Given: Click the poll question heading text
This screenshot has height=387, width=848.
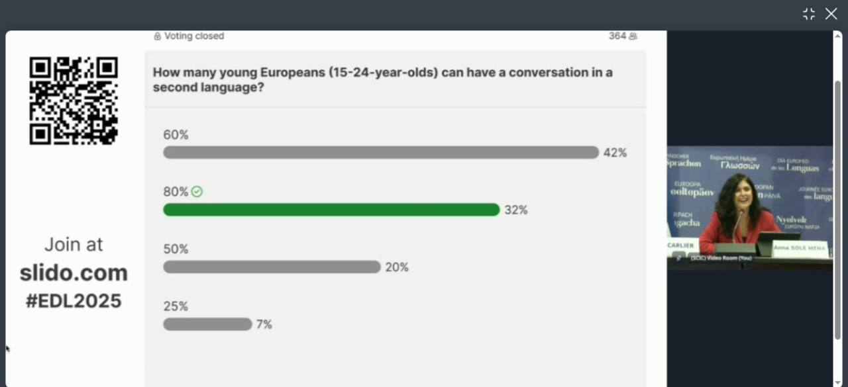Looking at the screenshot, I should 382,79.
